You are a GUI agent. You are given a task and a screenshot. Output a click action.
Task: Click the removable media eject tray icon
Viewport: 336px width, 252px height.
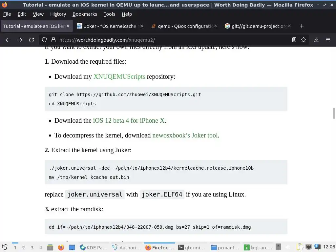coord(278,247)
